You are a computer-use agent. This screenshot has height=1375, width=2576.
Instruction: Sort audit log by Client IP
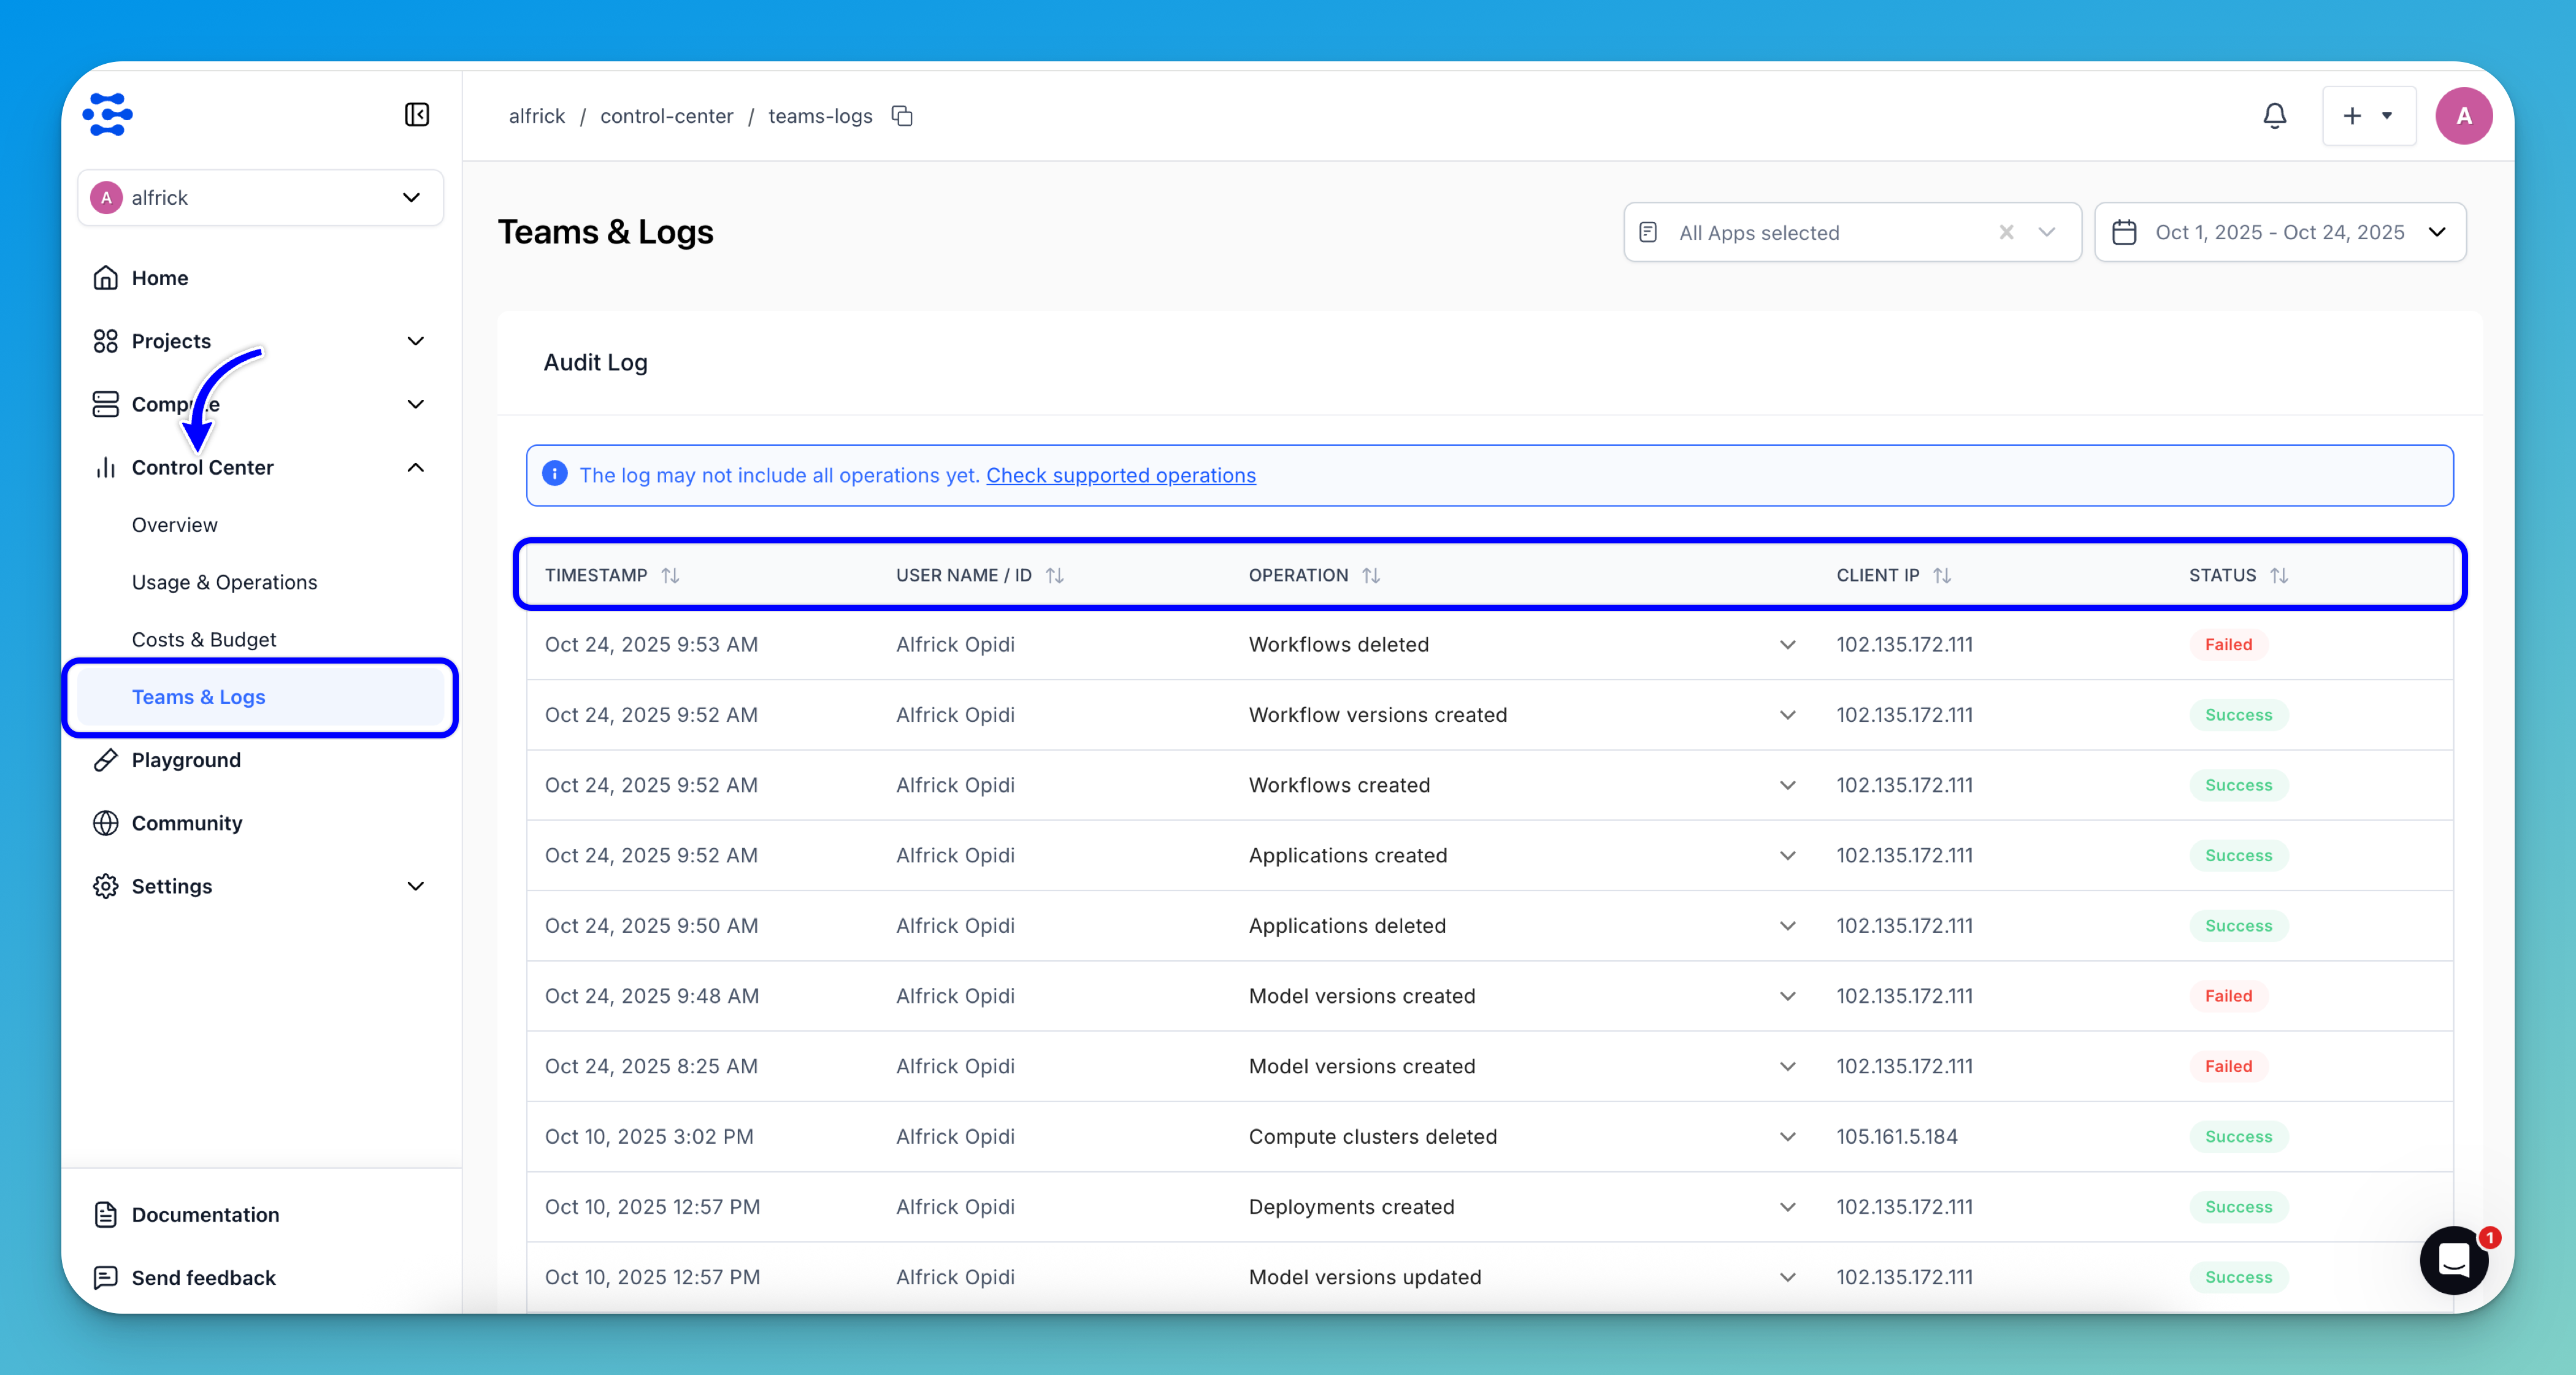(x=1942, y=575)
